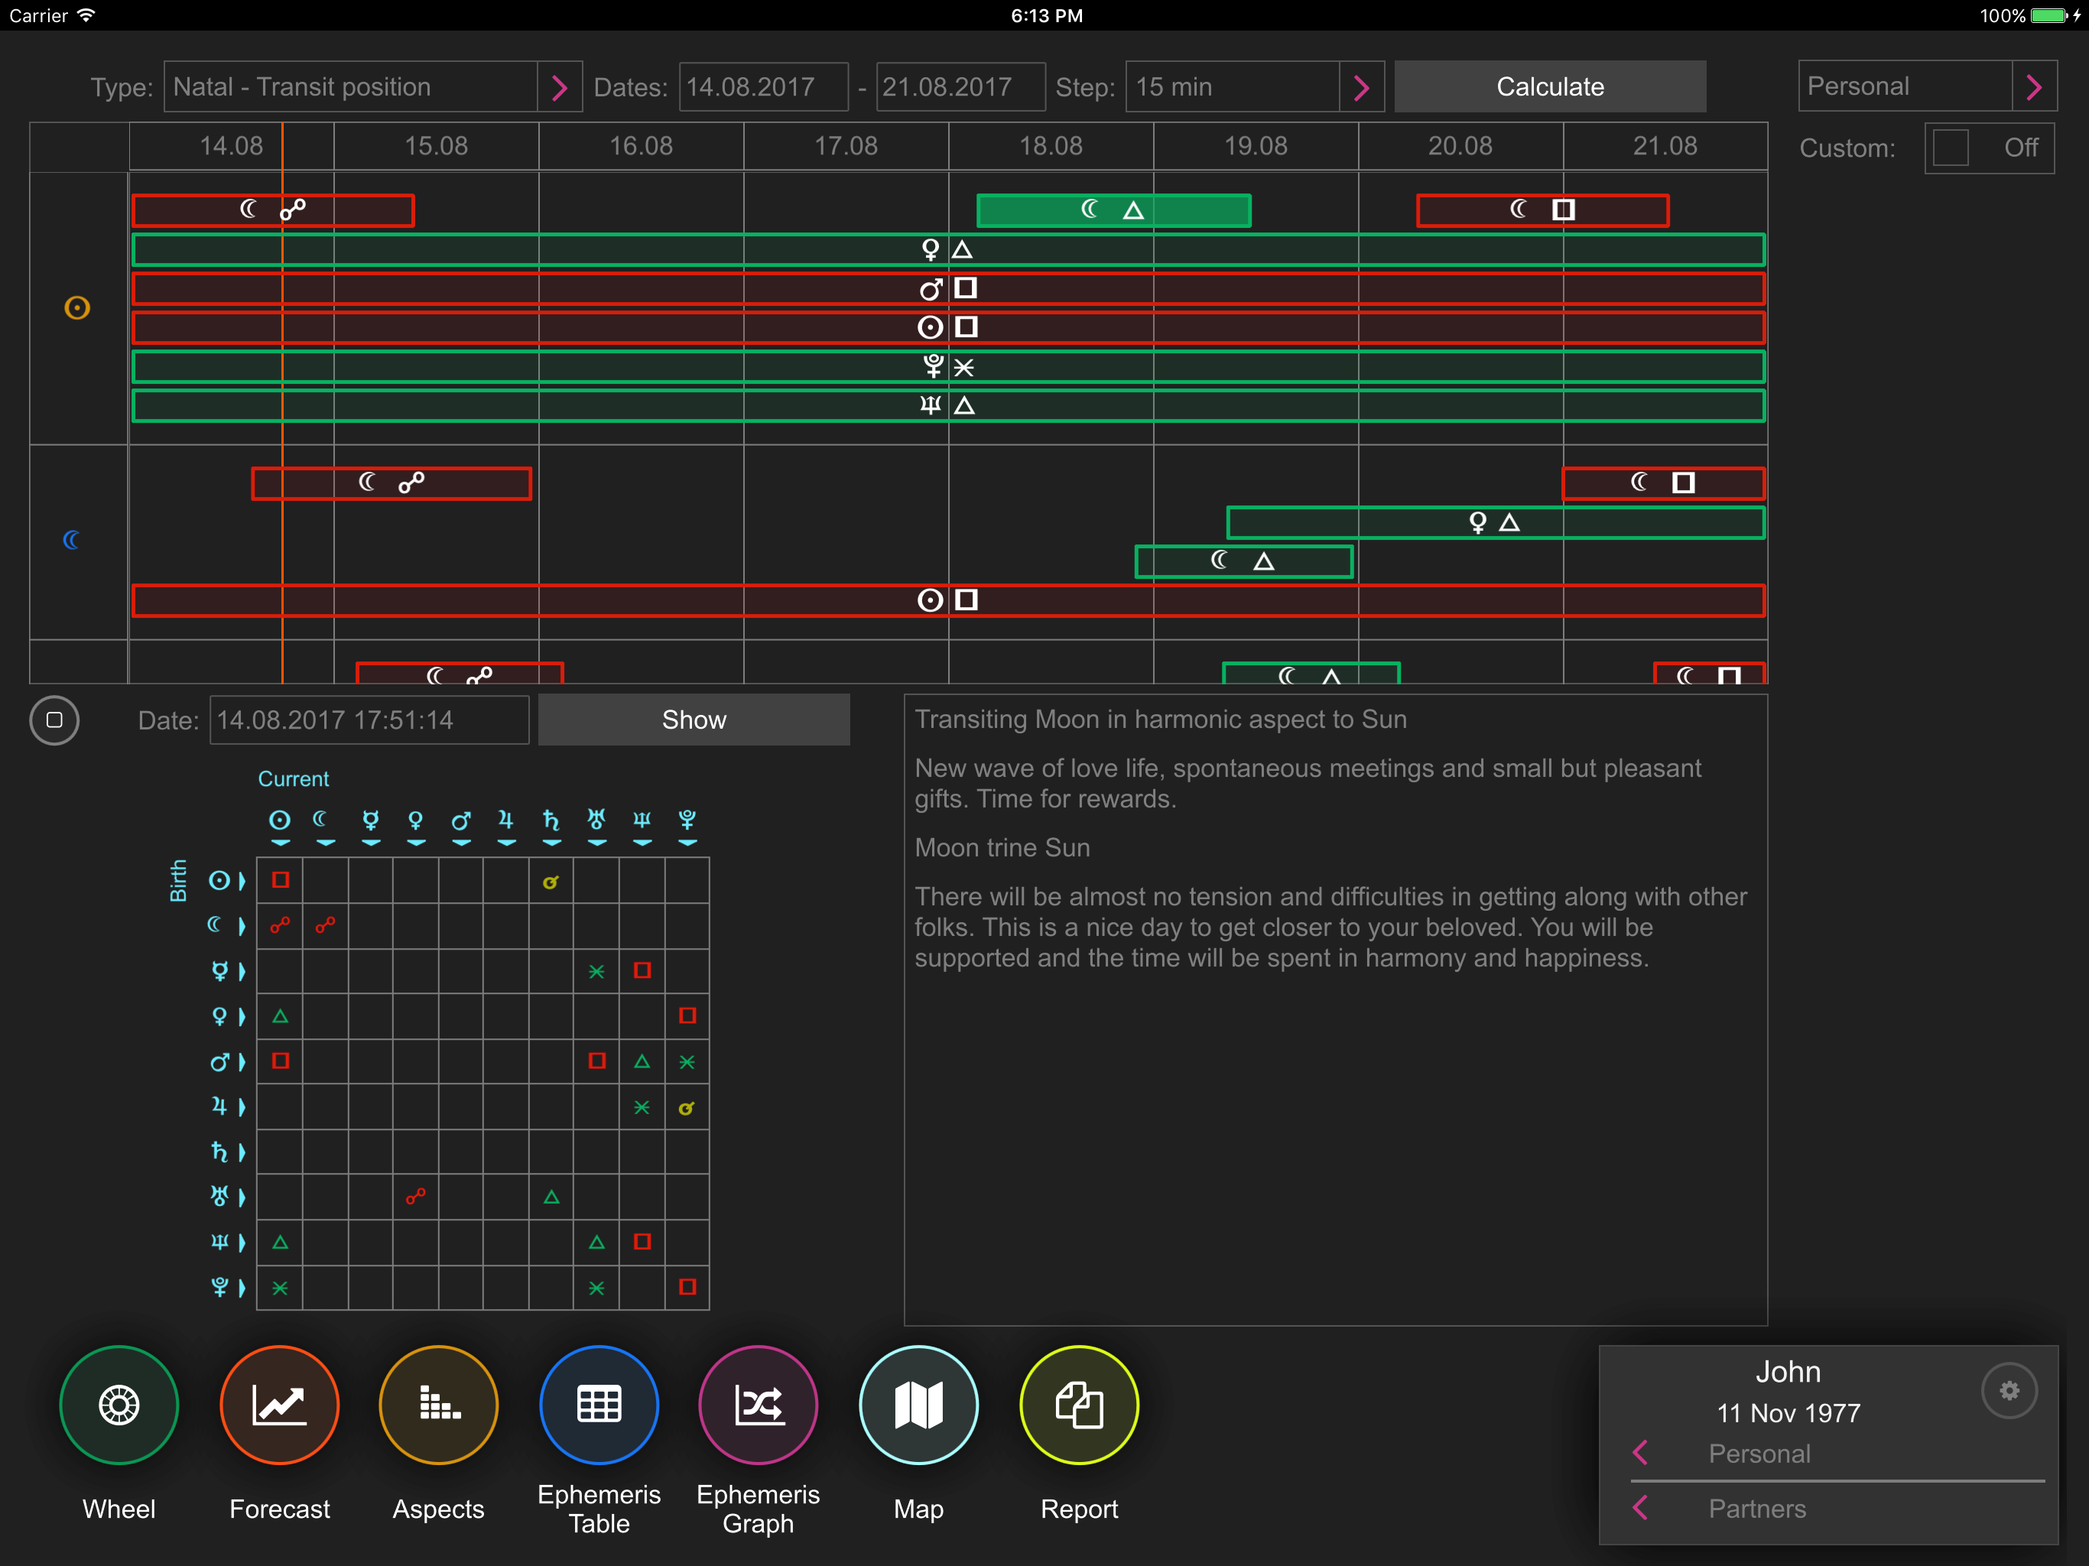Select the Venus glyph in the Current header

(415, 820)
